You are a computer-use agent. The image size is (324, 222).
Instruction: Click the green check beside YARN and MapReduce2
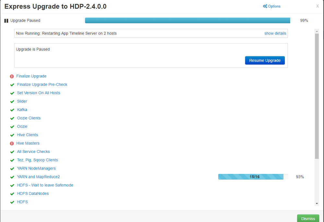(12, 177)
